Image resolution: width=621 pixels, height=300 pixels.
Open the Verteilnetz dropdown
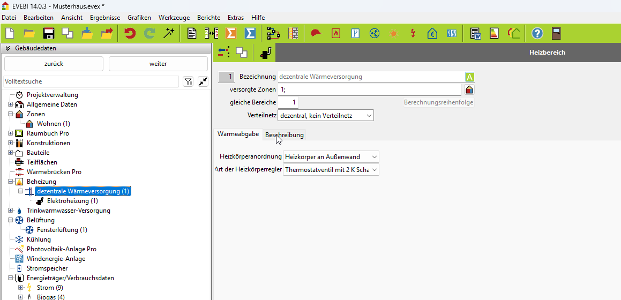tap(326, 115)
